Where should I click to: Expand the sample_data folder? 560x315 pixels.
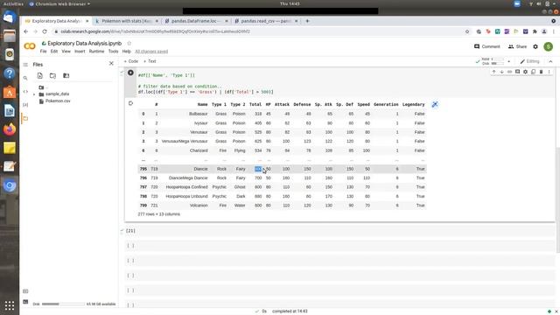point(34,94)
